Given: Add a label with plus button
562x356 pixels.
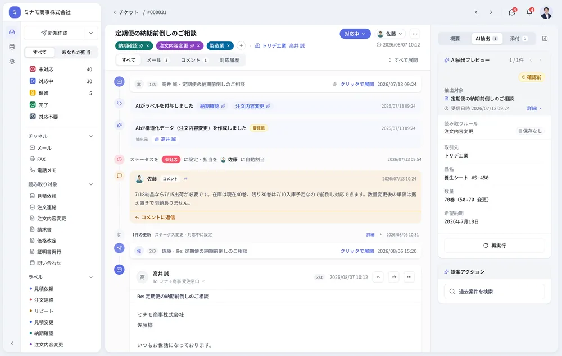Looking at the screenshot, I should 241,46.
